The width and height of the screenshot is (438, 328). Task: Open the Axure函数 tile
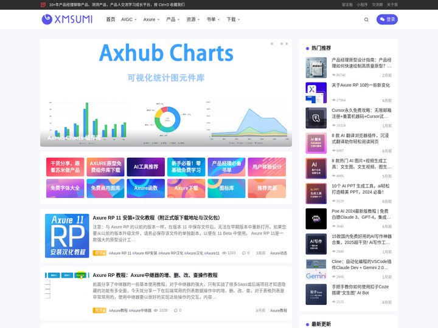pyautogui.click(x=146, y=188)
